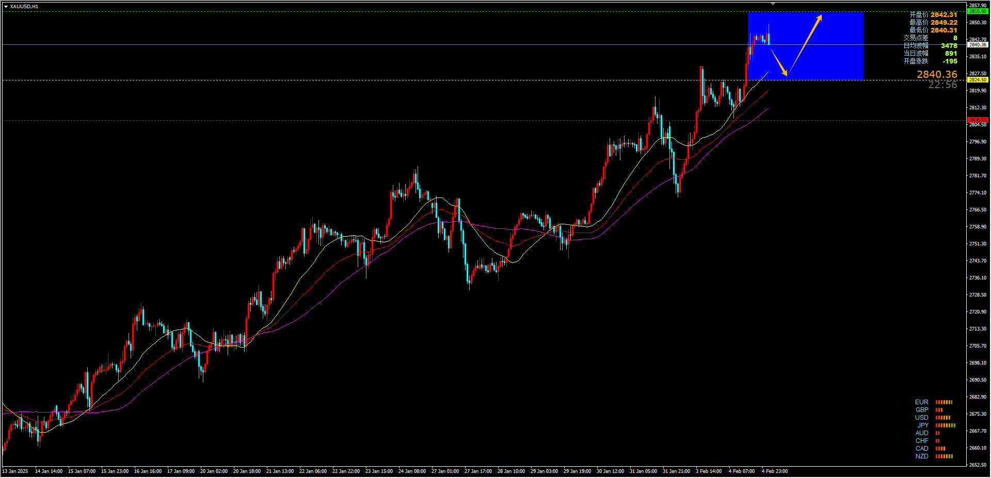Click the 日均波幅 value 3478
The height and width of the screenshot is (478, 991).
click(949, 46)
